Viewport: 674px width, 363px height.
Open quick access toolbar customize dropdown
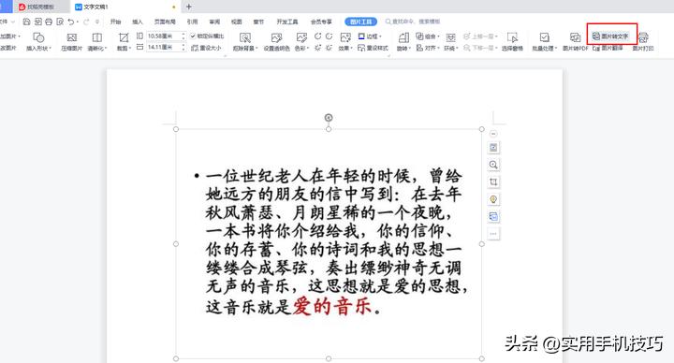coord(97,22)
